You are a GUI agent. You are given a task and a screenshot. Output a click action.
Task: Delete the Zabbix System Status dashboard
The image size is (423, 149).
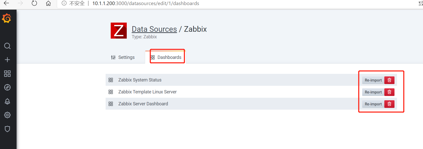click(x=389, y=80)
